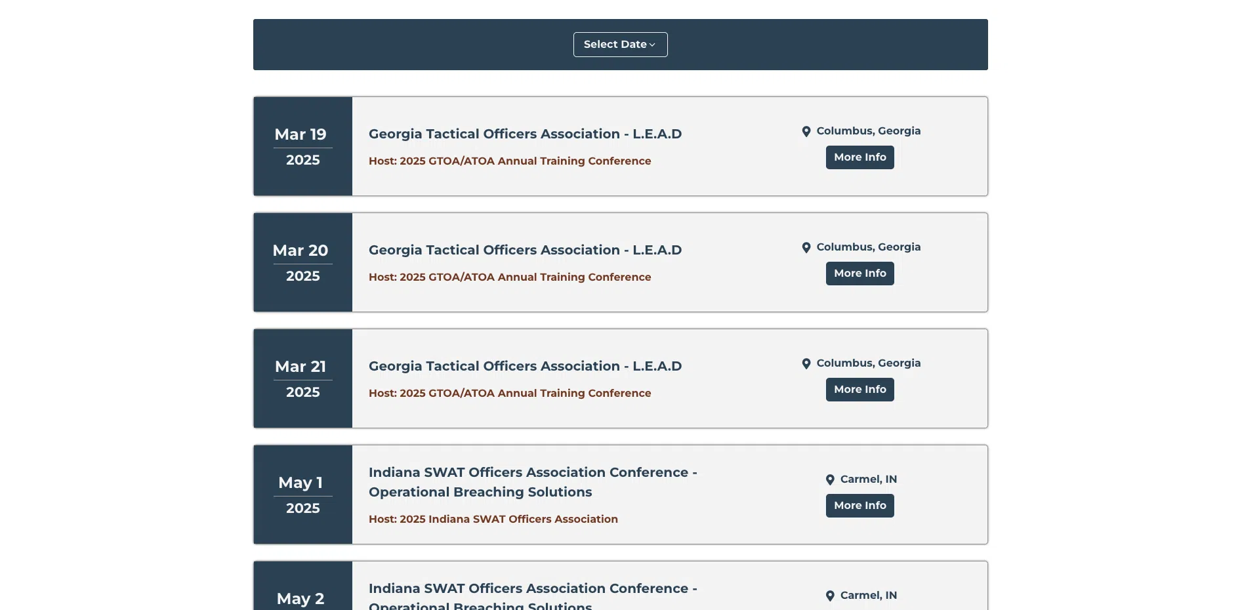Select the Mar 21 Georgia Tactical Officers title

click(525, 366)
